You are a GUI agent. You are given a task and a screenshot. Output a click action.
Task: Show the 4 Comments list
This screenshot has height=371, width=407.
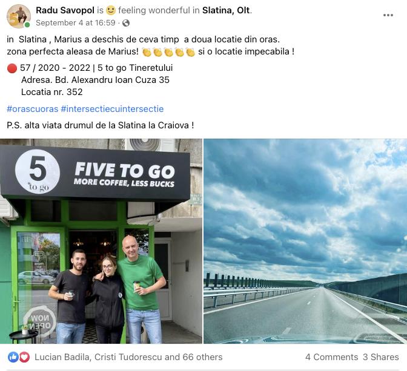pos(332,357)
